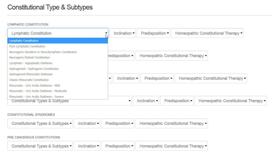The width and height of the screenshot is (272, 157).
Task: Choose Hydrogenoid - Hydrogenic Constitution entry
Action: point(58,69)
